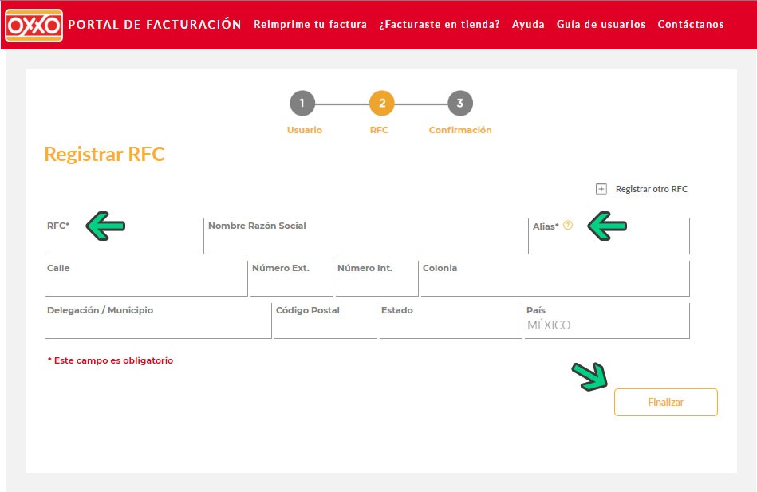This screenshot has width=757, height=492.
Task: Open Guía de usuarios menu item
Action: (601, 24)
